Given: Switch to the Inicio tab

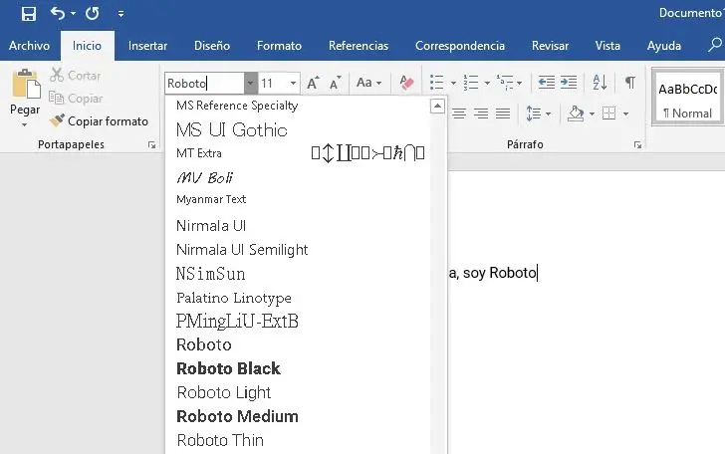Looking at the screenshot, I should 87,46.
